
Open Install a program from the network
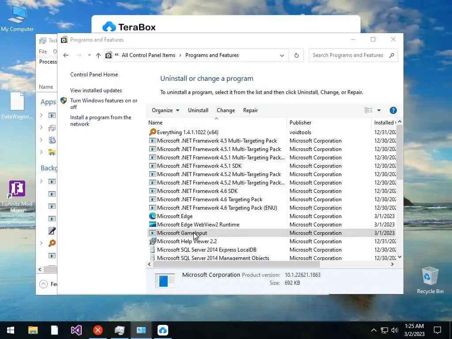tap(101, 121)
